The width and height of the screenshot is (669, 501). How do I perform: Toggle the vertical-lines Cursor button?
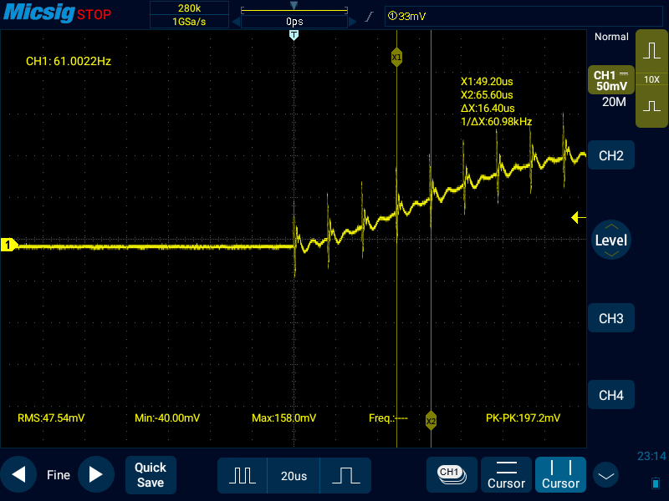(x=560, y=474)
